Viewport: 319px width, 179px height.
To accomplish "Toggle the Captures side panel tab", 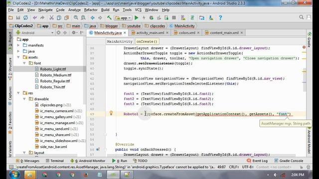I will point(10,95).
